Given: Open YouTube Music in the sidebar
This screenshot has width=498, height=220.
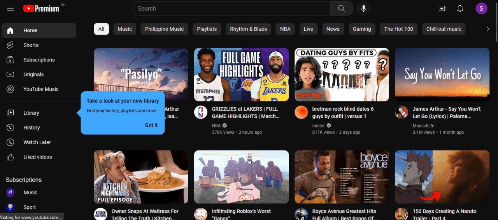Looking at the screenshot, I should point(39,89).
